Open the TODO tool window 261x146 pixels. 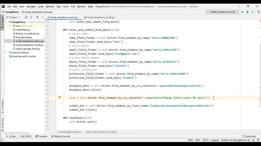26,136
